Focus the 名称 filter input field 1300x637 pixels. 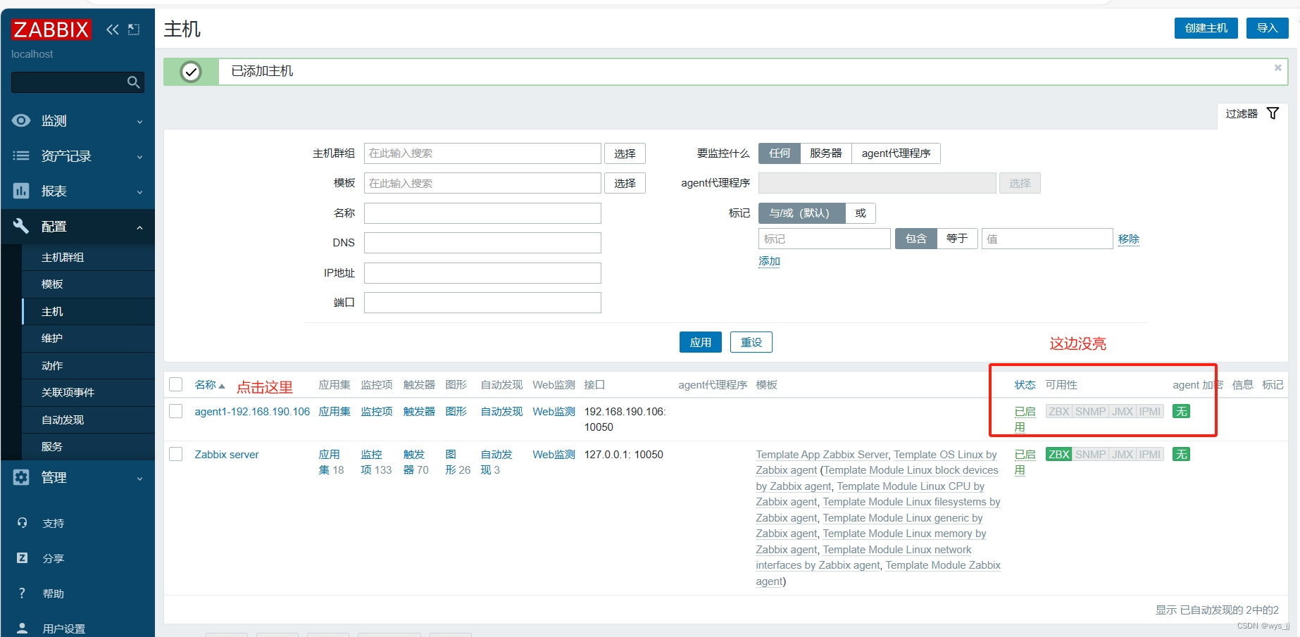[x=482, y=213]
